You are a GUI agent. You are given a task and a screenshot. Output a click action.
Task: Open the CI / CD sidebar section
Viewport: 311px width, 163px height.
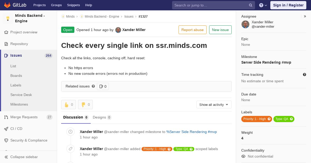16,129
